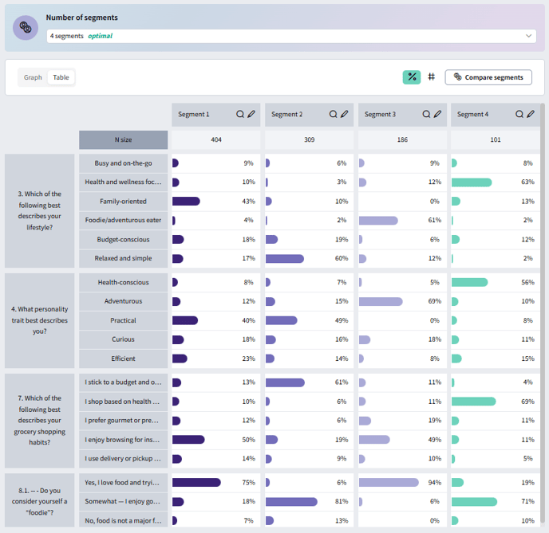This screenshot has height=533, width=549.
Task: Click the magnifier icon for Segment 2
Action: pos(334,115)
